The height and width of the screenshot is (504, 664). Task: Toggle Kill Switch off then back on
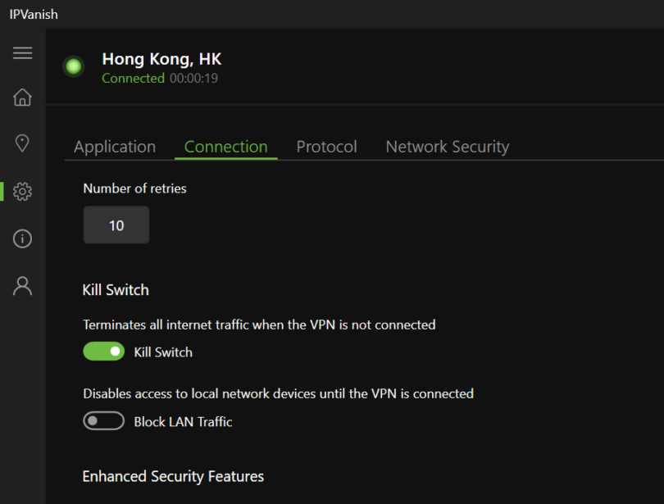(103, 351)
